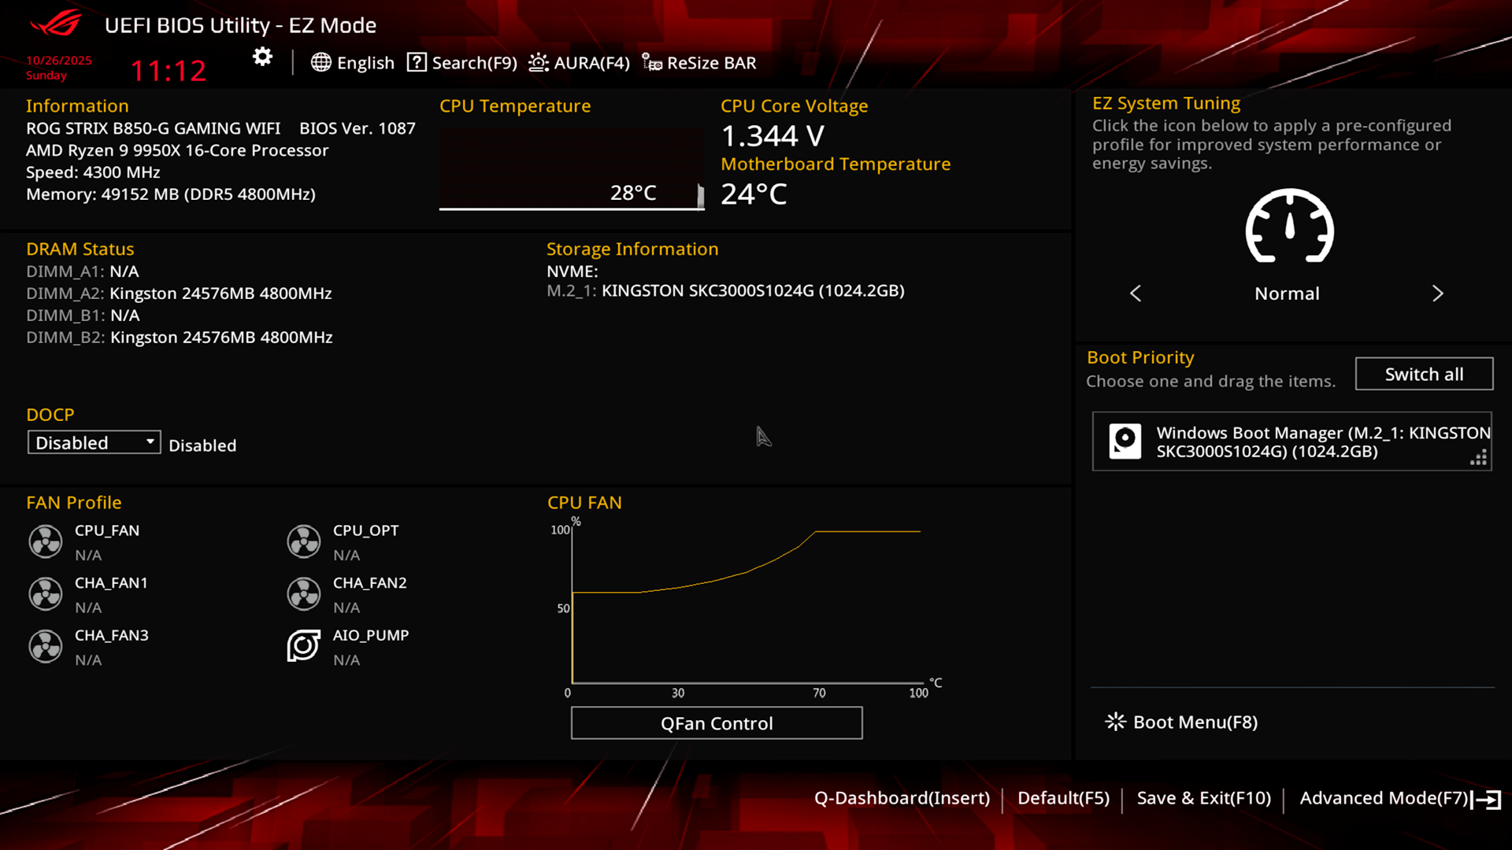This screenshot has height=850, width=1512.
Task: Open the AURA(F4) lighting icon
Action: click(539, 62)
